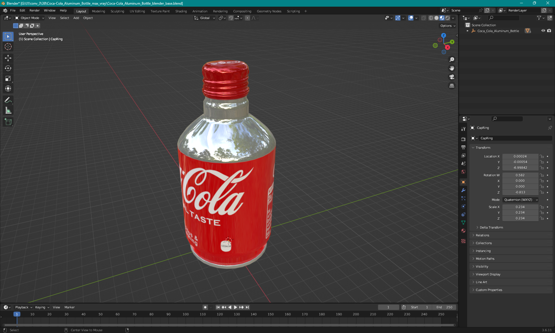Expand Coca_Cola_Aluminum_Bottle collection tree

coord(467,31)
